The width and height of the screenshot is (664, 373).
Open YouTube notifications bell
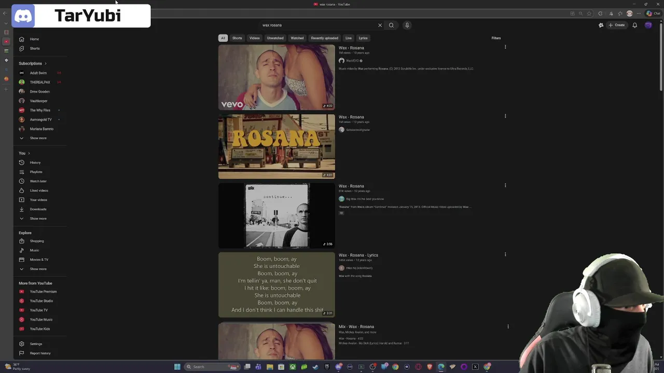634,25
